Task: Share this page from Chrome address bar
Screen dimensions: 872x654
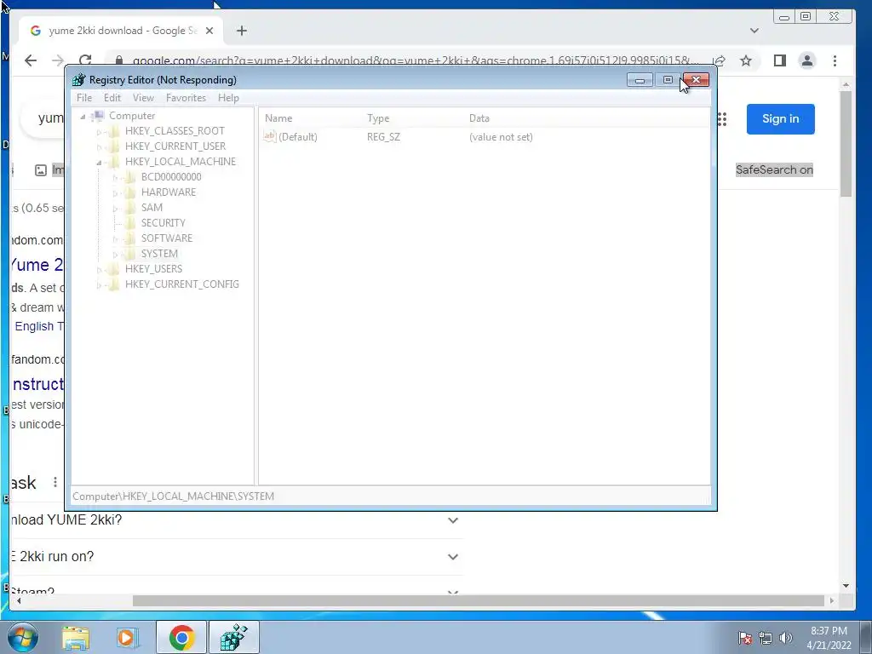Action: (719, 60)
